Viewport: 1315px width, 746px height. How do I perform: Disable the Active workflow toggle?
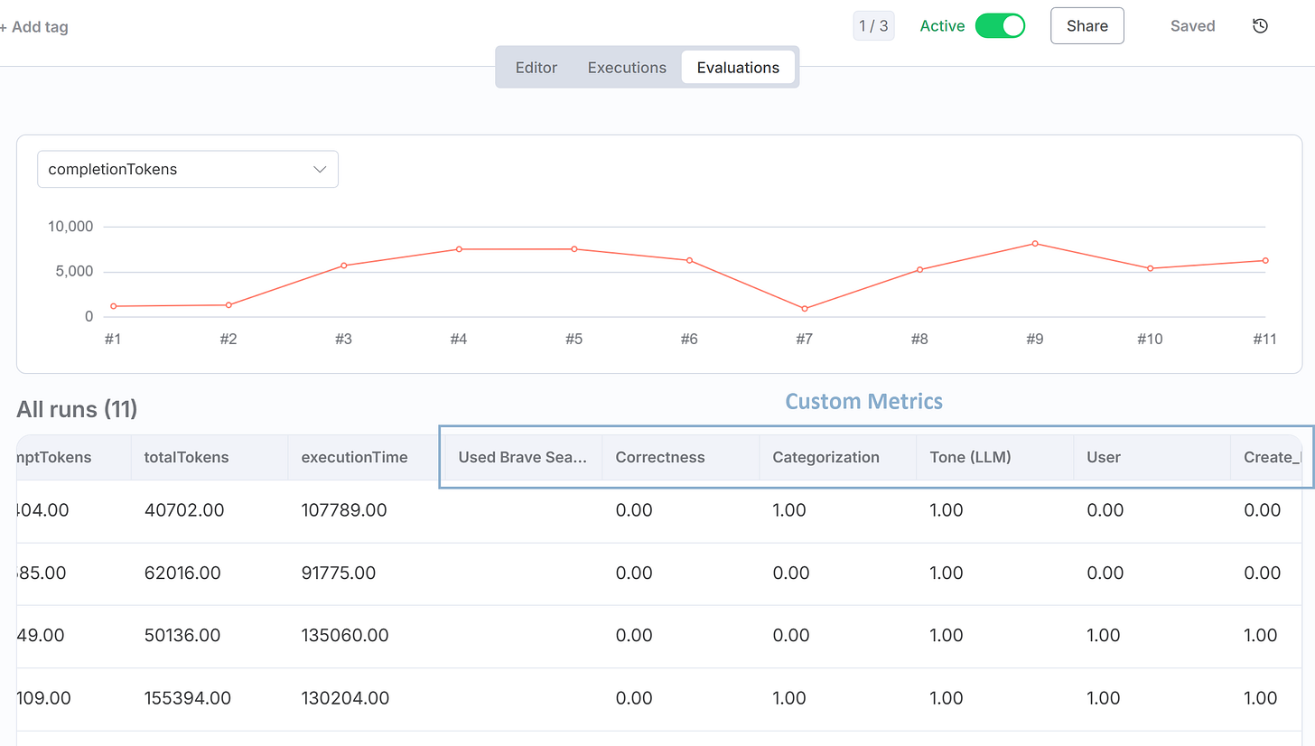click(1000, 25)
